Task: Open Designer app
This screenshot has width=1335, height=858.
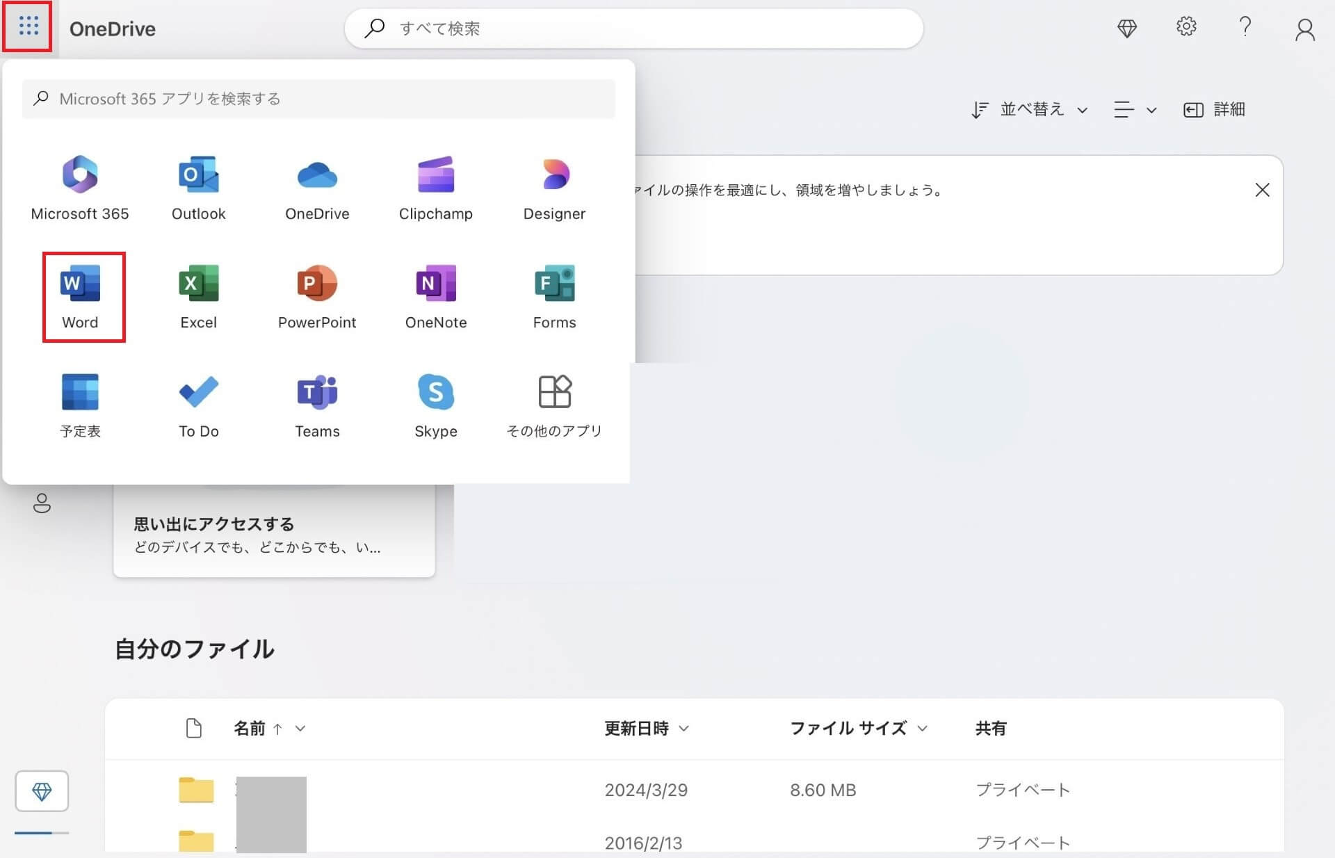Action: 554,188
